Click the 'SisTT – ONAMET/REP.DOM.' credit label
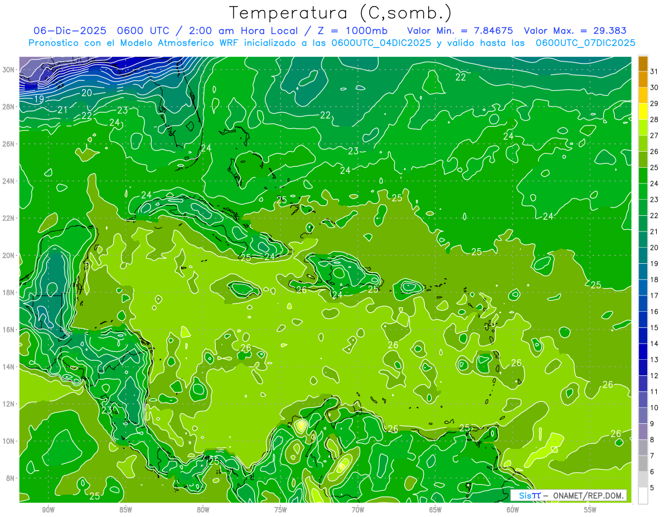This screenshot has width=669, height=517. [x=568, y=495]
